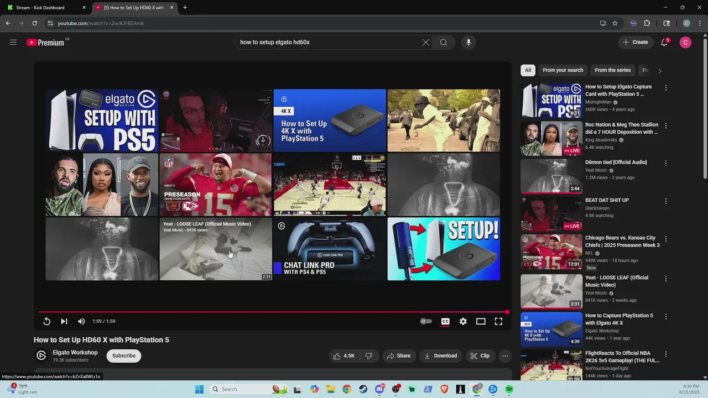708x398 pixels.
Task: Open File Explorer from taskbar
Action: coord(330,389)
